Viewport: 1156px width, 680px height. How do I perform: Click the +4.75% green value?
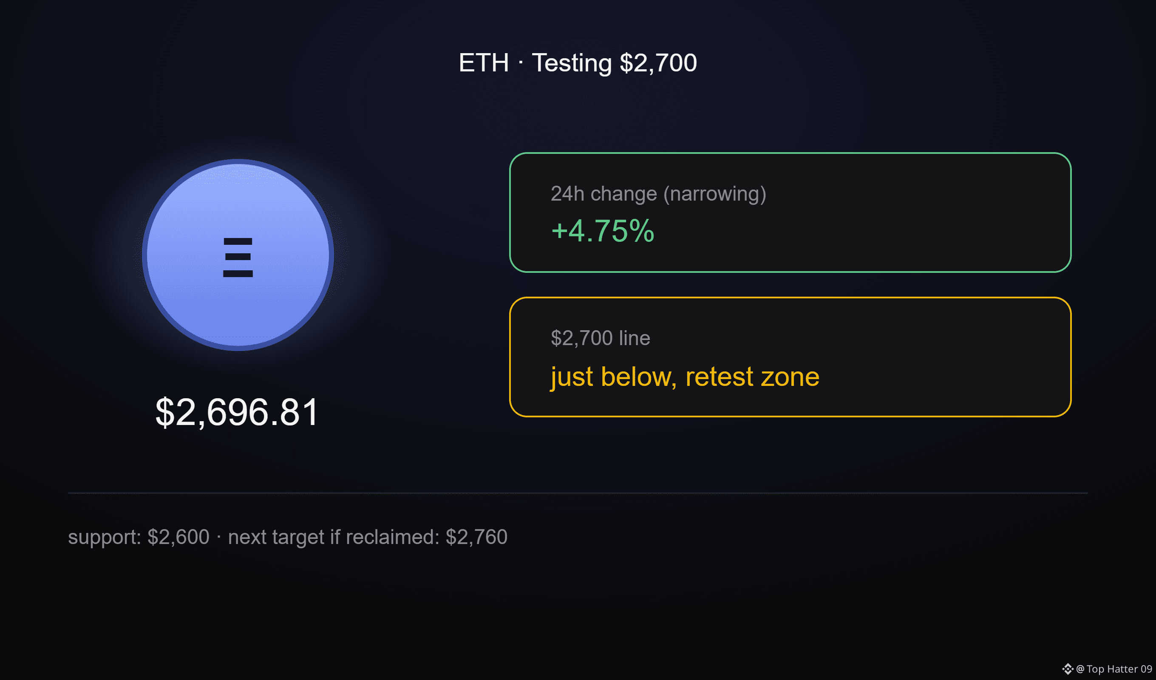pos(602,230)
